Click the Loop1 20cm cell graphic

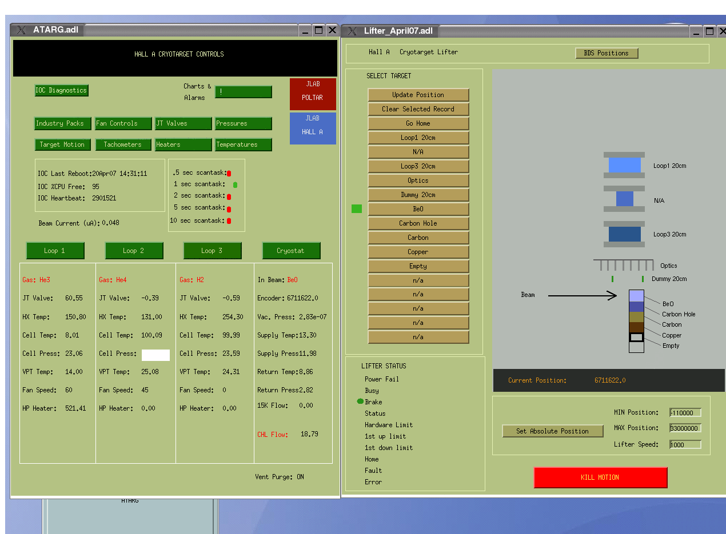[624, 165]
